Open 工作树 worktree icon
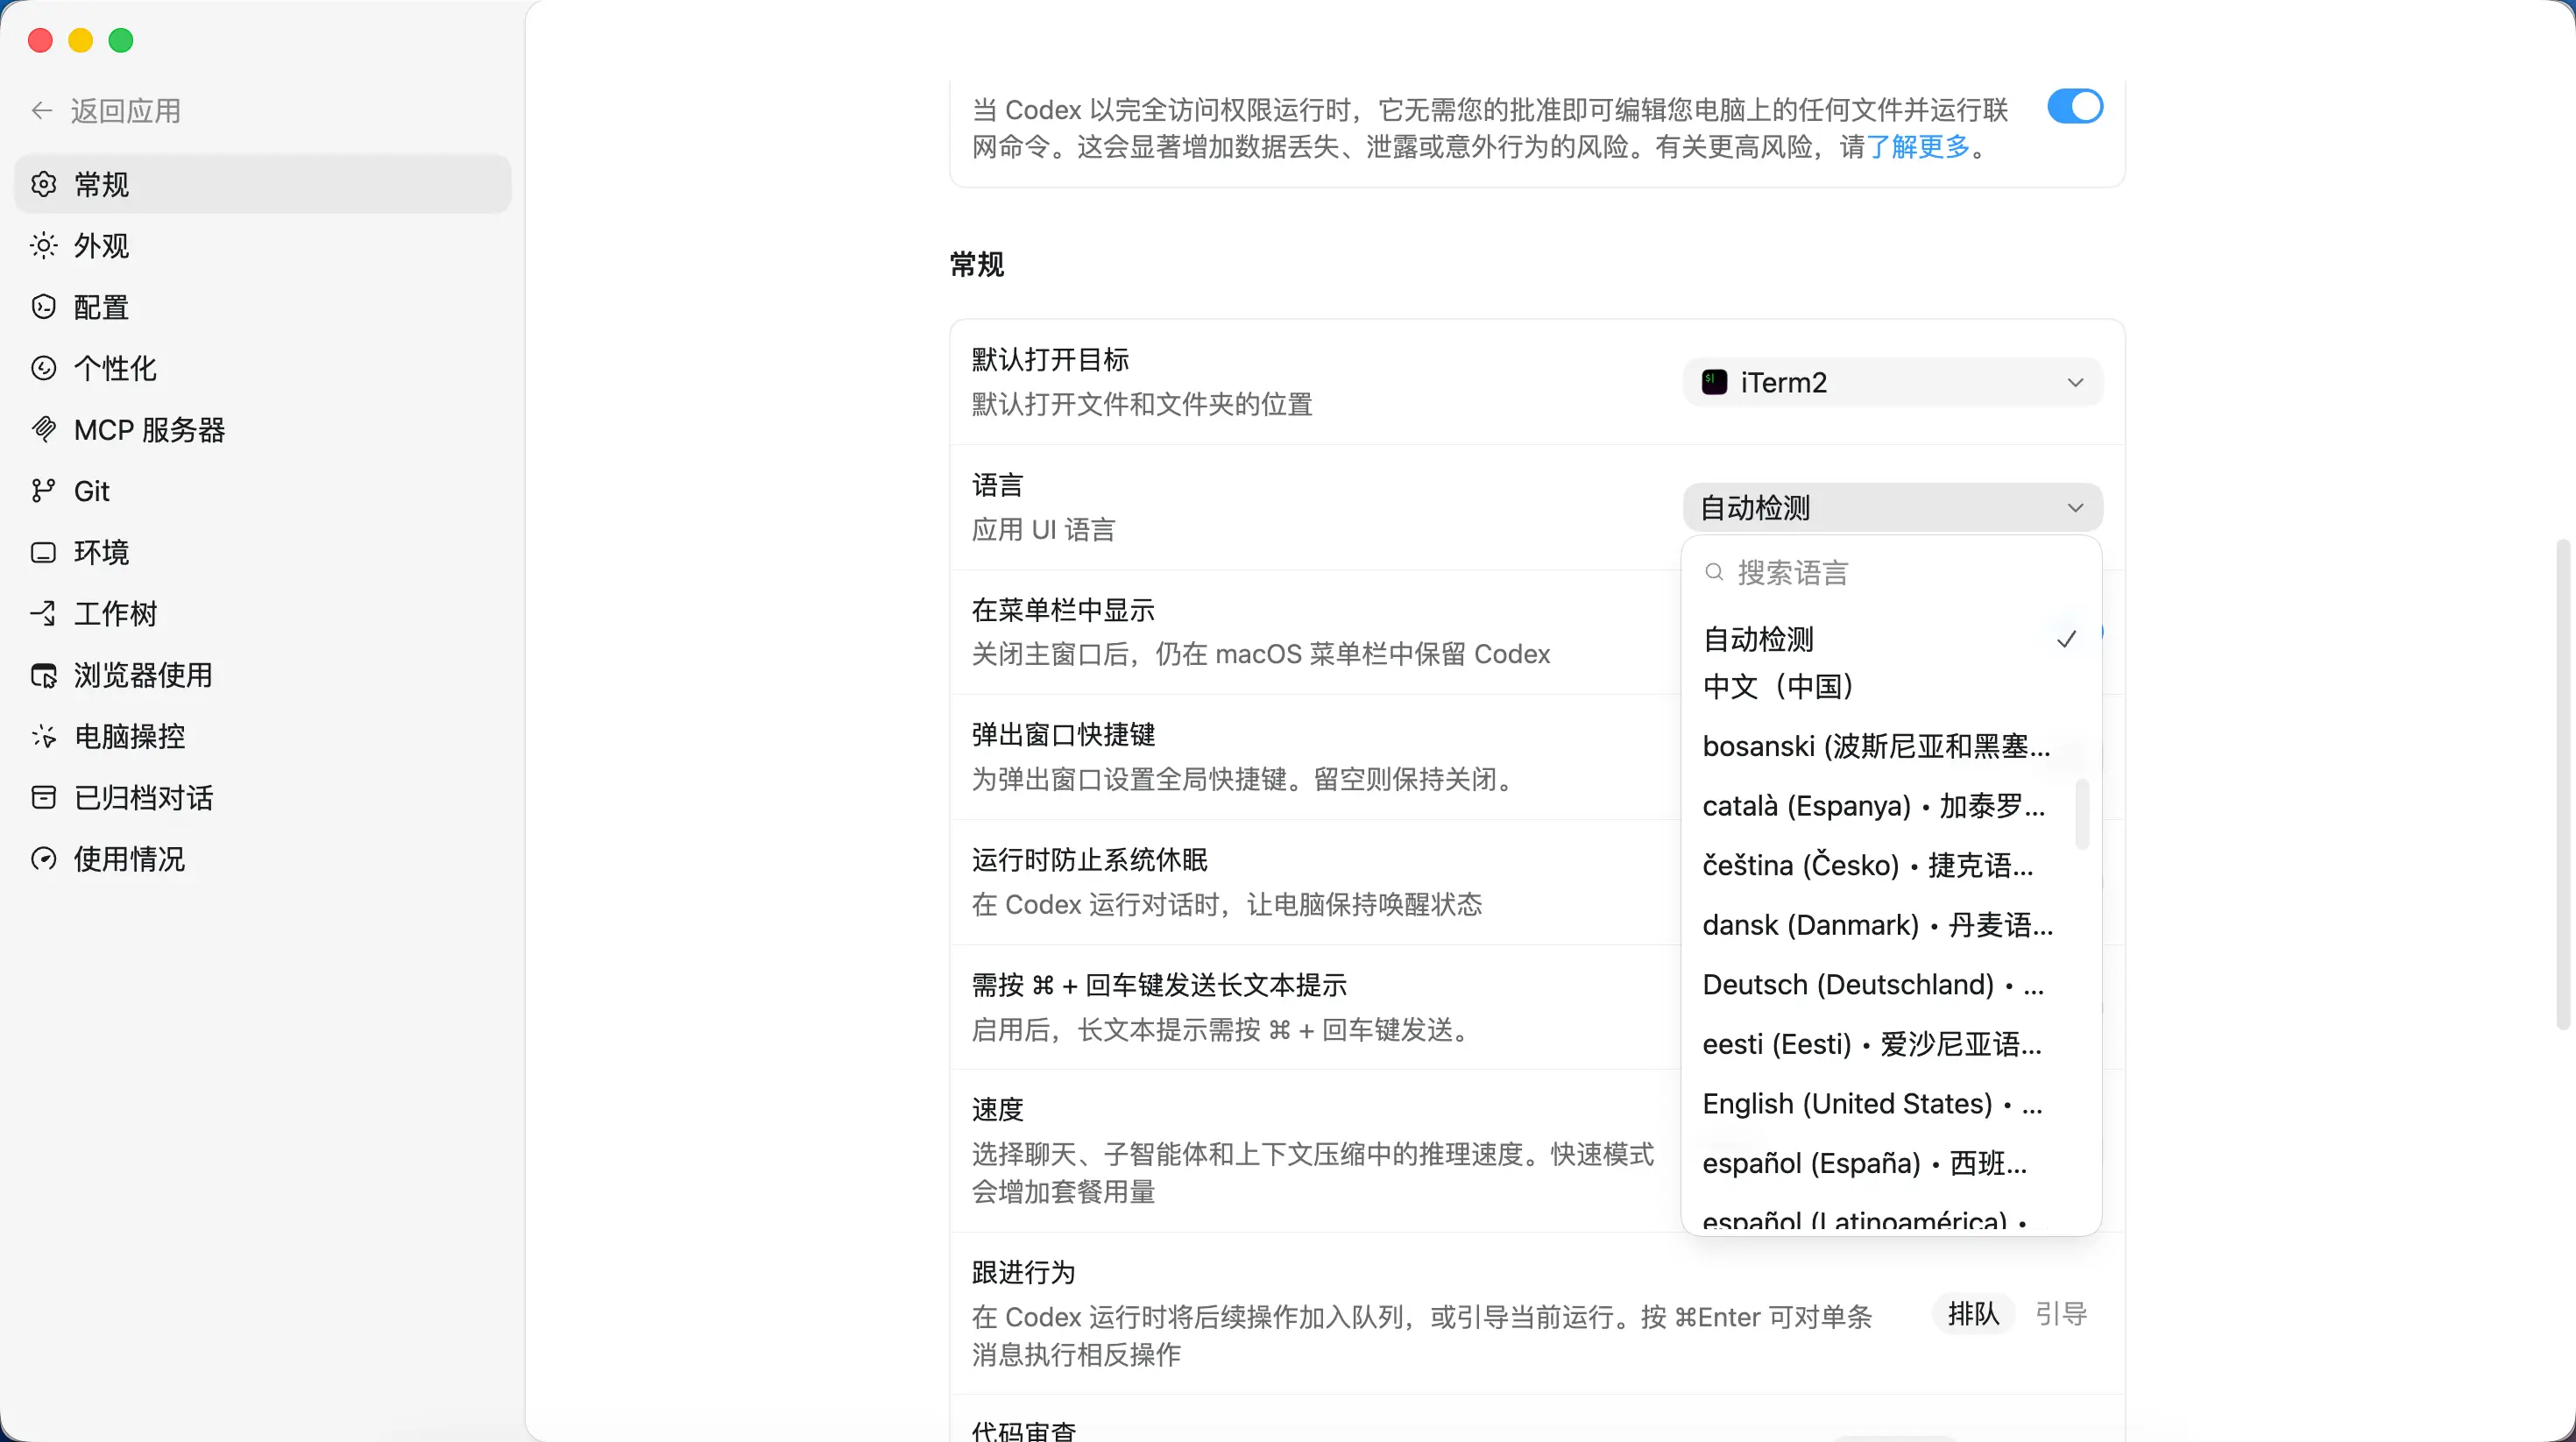Viewport: 2576px width, 1442px height. tap(43, 614)
